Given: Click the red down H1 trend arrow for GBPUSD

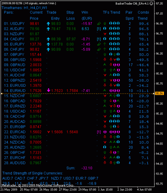Looking at the screenshot, I should coord(105,60).
